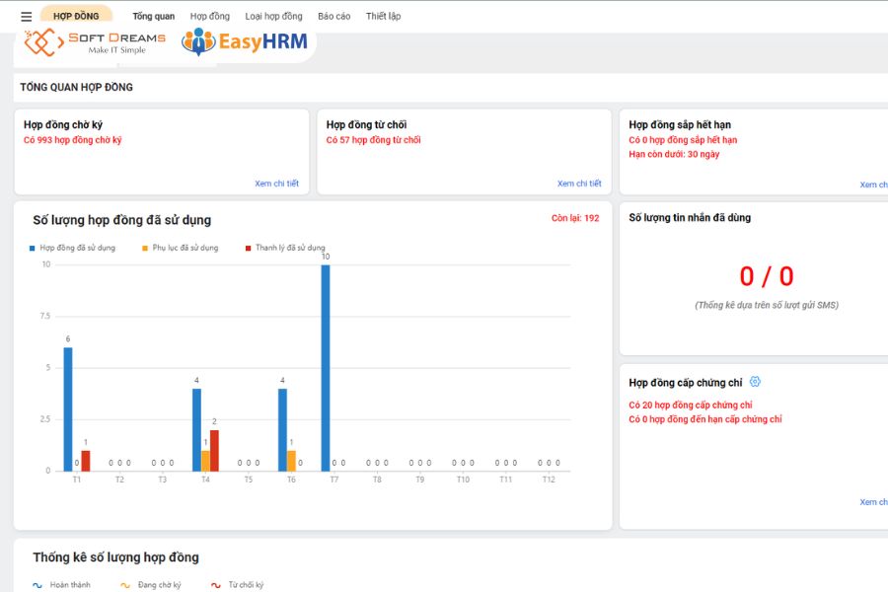The width and height of the screenshot is (888, 592).
Task: Click the Soft Dreams logo
Action: [x=95, y=42]
